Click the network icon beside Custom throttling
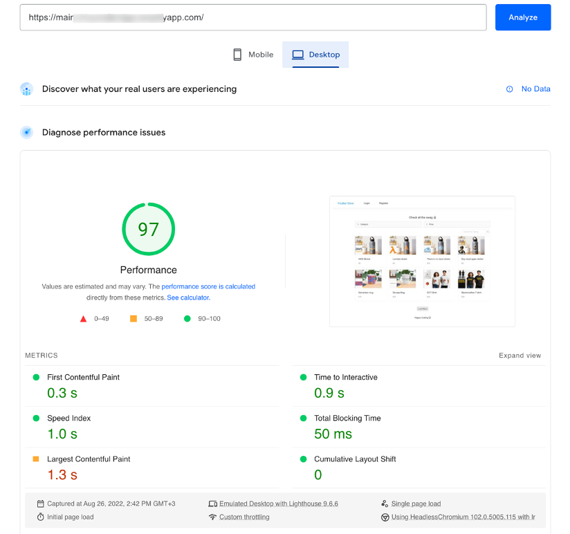Image resolution: width=570 pixels, height=534 pixels. pos(213,517)
